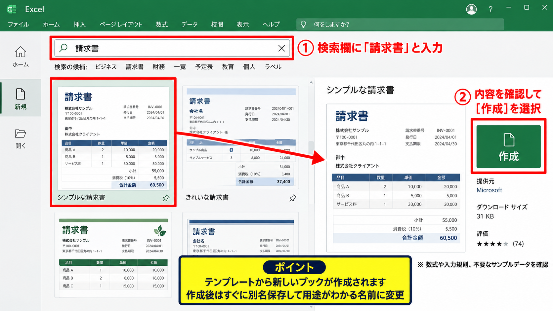Viewport: 553px width, 311px height.
Task: Open the ヘルプ ribbon tab
Action: [271, 24]
